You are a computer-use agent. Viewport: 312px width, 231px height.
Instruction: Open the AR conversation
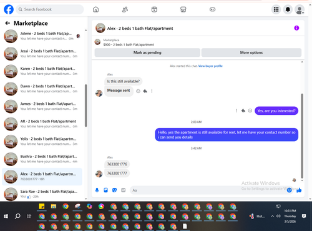42,124
